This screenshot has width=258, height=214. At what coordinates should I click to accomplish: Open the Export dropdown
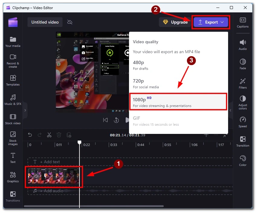[211, 22]
